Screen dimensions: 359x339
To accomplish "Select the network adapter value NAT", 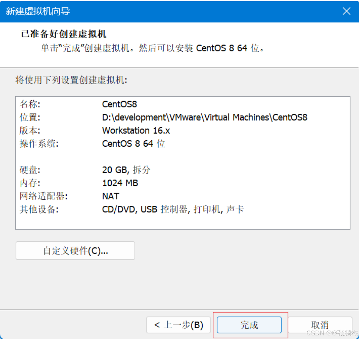I will pos(110,196).
